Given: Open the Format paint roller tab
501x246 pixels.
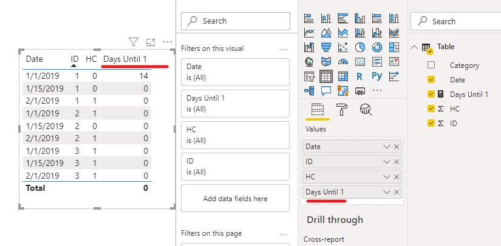Looking at the screenshot, I should click(x=342, y=110).
